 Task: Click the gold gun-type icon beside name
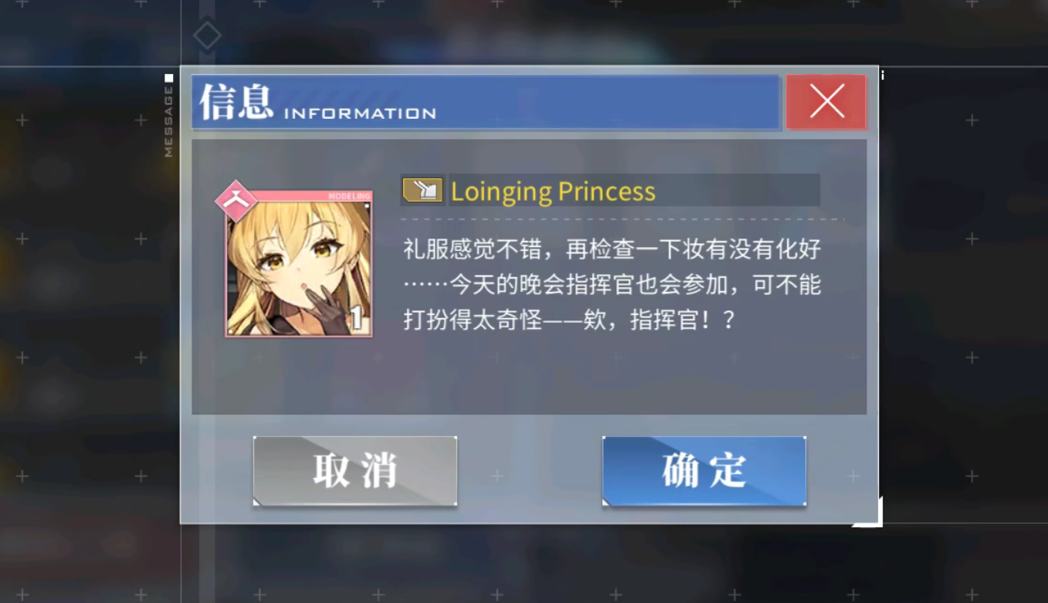click(x=422, y=190)
